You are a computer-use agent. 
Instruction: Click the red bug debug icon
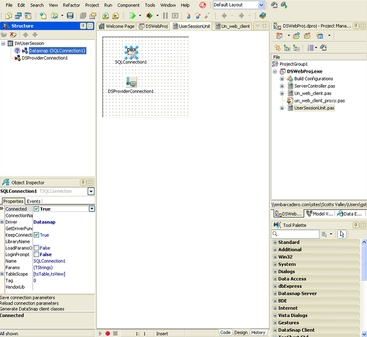tap(149, 16)
